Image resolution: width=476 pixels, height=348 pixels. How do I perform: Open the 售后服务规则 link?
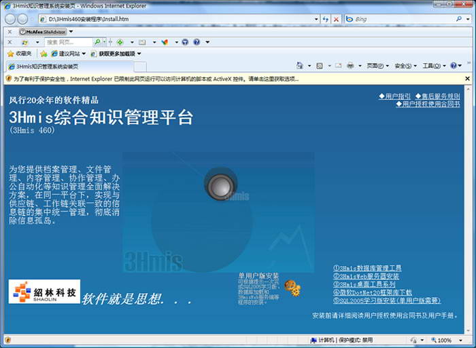point(437,96)
